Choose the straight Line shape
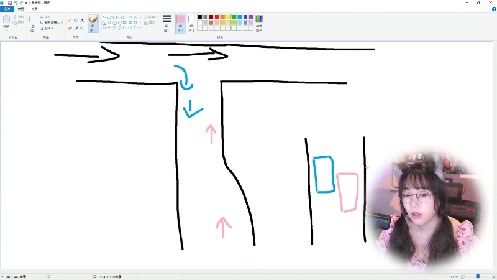 pos(104,17)
